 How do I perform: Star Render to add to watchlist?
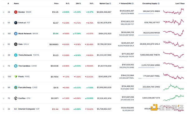(3, 12)
